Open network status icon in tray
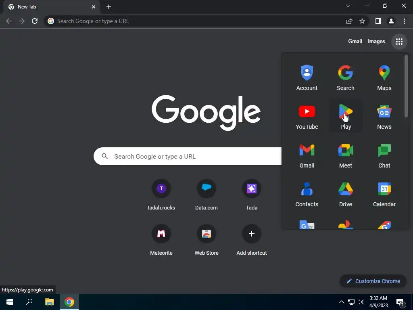Viewport: 413px width, 310px height. tap(351, 302)
